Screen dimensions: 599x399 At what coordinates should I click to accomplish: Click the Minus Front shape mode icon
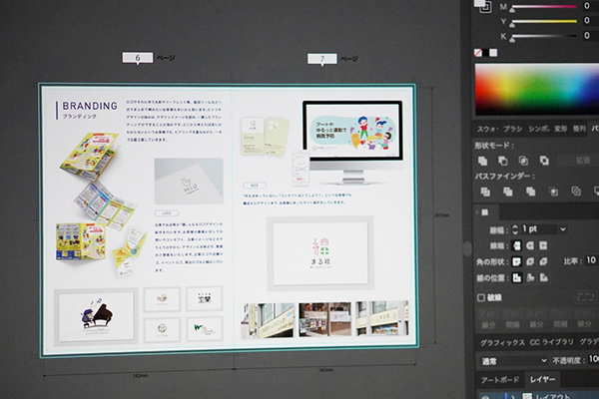503,161
